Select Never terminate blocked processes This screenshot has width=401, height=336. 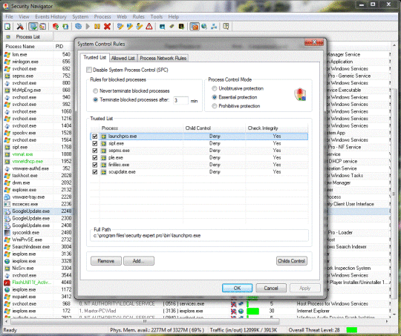[95, 90]
